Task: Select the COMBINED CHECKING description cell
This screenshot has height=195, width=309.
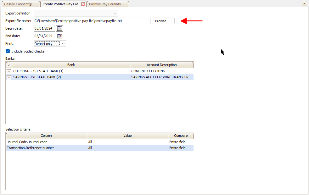Action: [x=162, y=71]
